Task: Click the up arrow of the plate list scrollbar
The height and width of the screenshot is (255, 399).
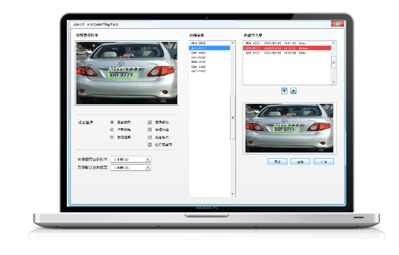Action: pyautogui.click(x=233, y=43)
